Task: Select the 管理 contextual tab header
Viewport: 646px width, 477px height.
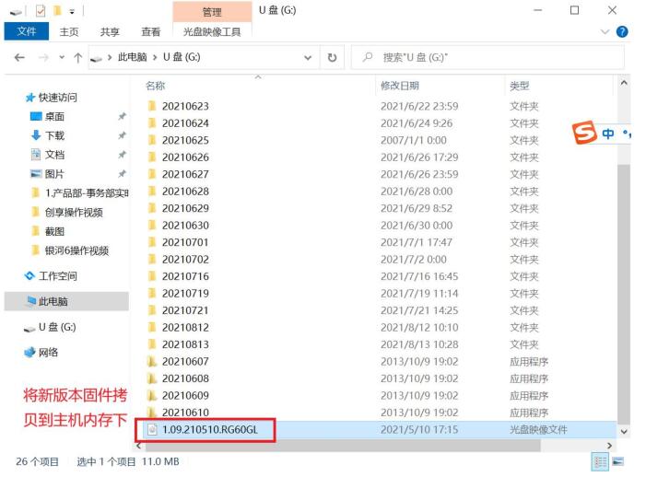Action: click(212, 12)
